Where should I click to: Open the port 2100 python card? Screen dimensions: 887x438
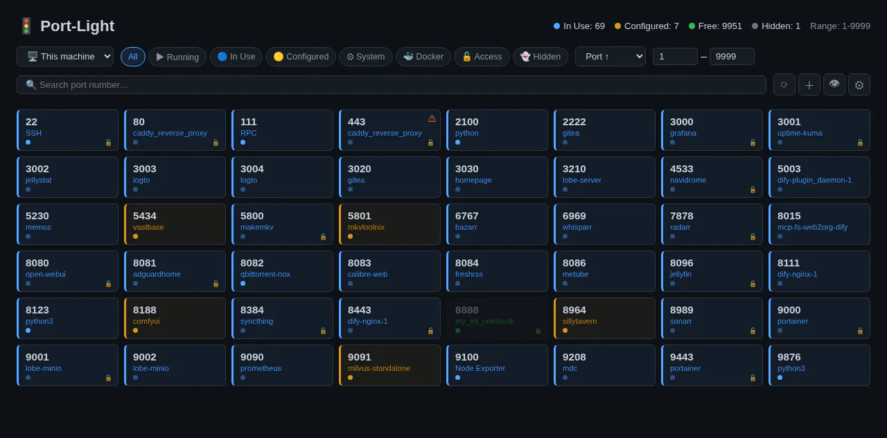tap(497, 130)
